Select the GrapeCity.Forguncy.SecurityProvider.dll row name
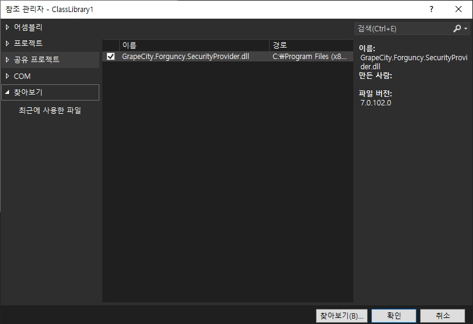 pos(185,57)
